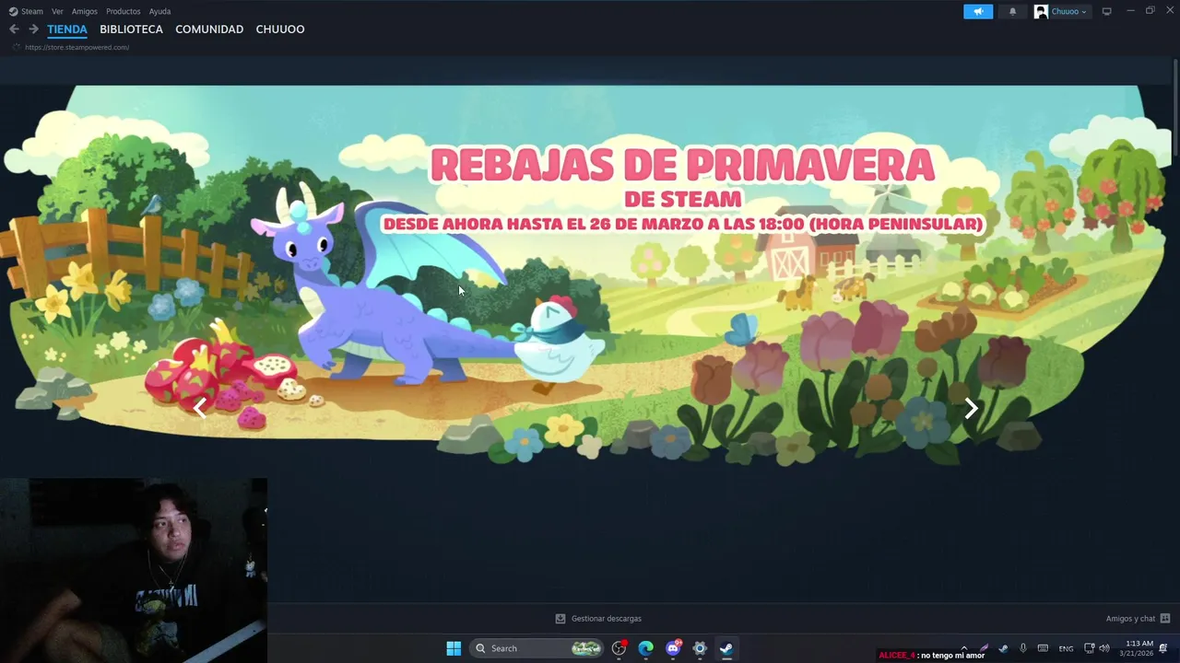1180x663 pixels.
Task: Restore down the Steam window
Action: point(1150,11)
